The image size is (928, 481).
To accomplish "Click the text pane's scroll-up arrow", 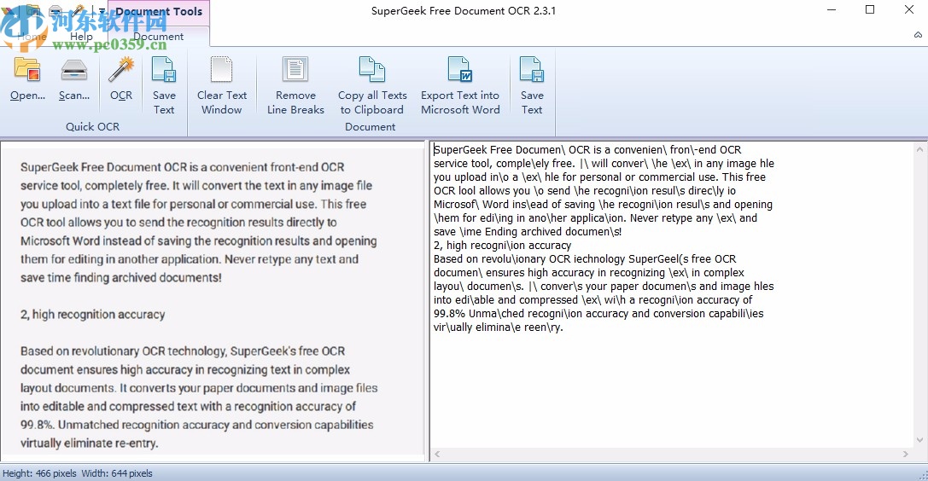I will point(919,149).
